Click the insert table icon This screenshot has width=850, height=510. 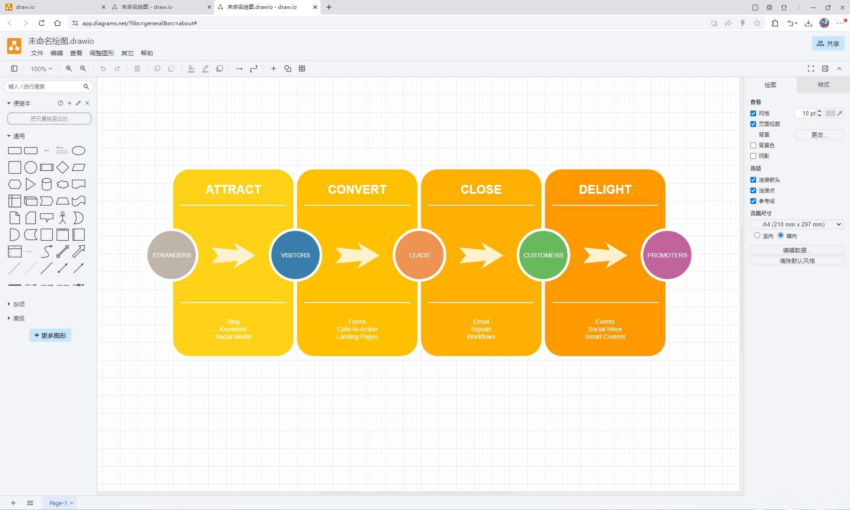click(x=302, y=69)
